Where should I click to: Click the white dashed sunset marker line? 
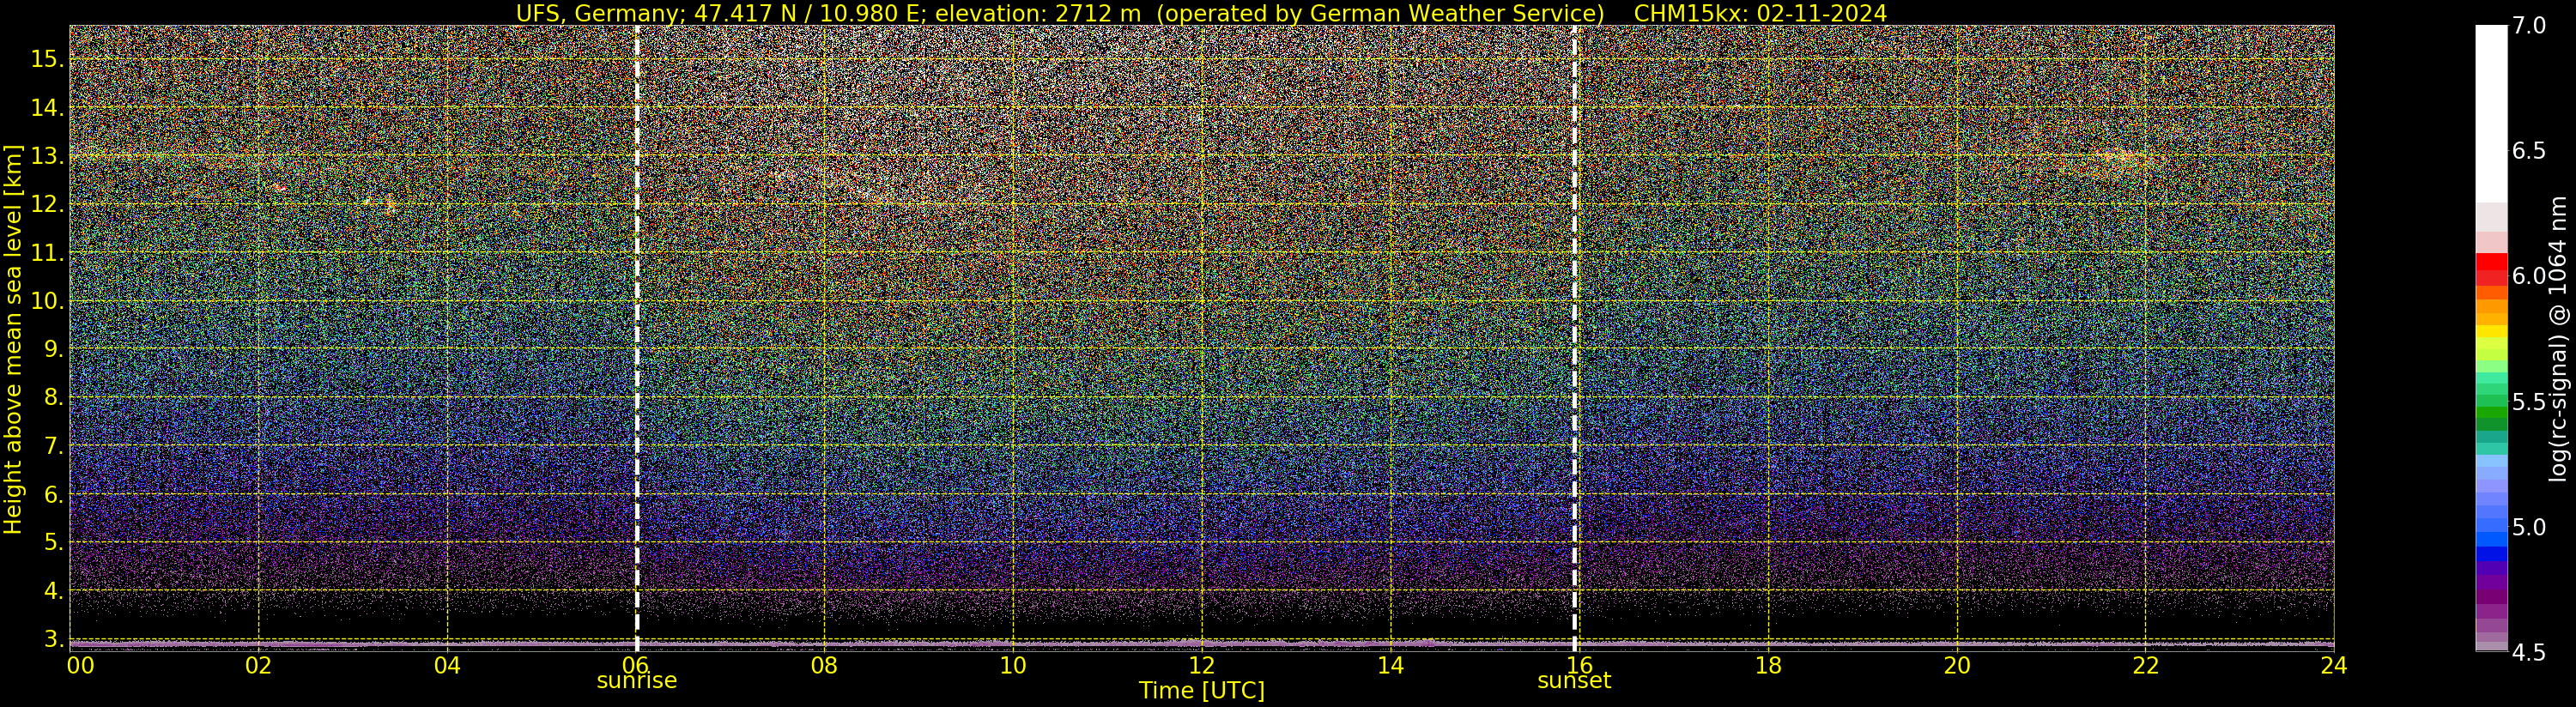tap(1574, 339)
